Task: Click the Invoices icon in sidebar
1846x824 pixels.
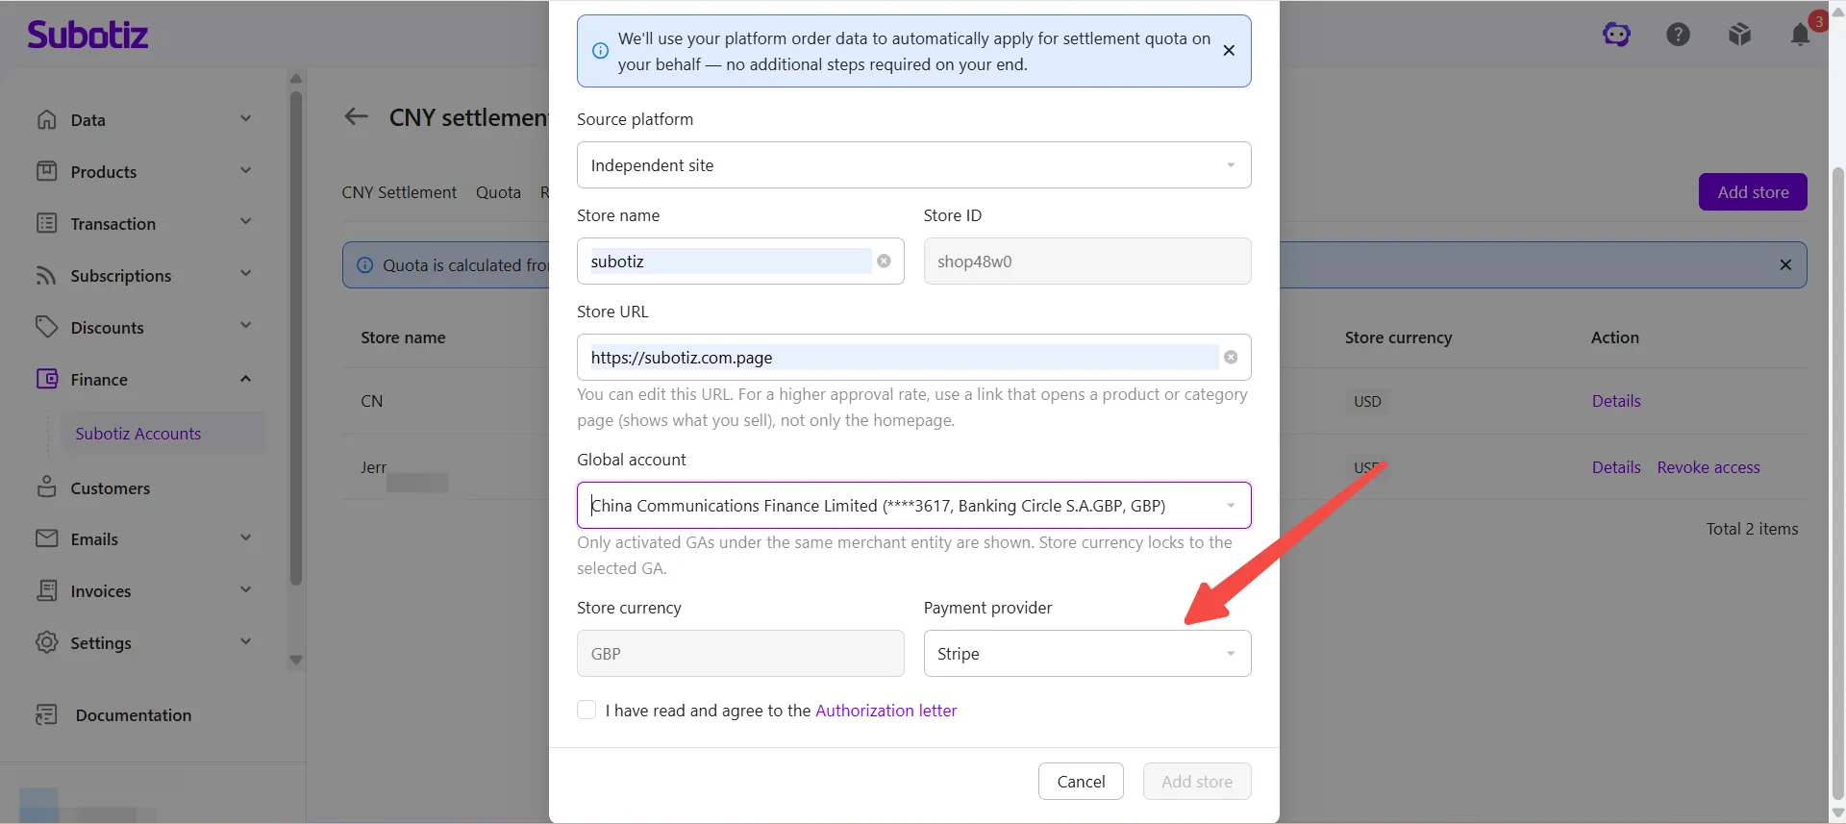Action: coord(46,590)
